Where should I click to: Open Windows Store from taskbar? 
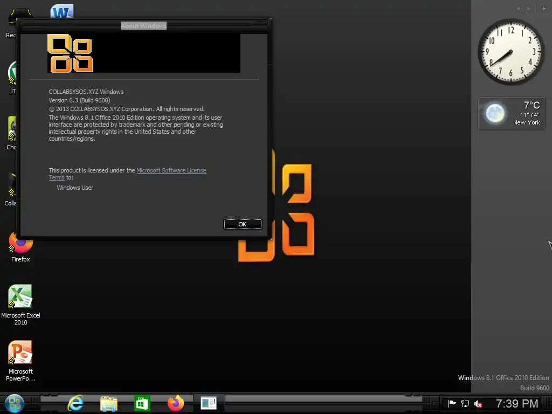pos(142,403)
